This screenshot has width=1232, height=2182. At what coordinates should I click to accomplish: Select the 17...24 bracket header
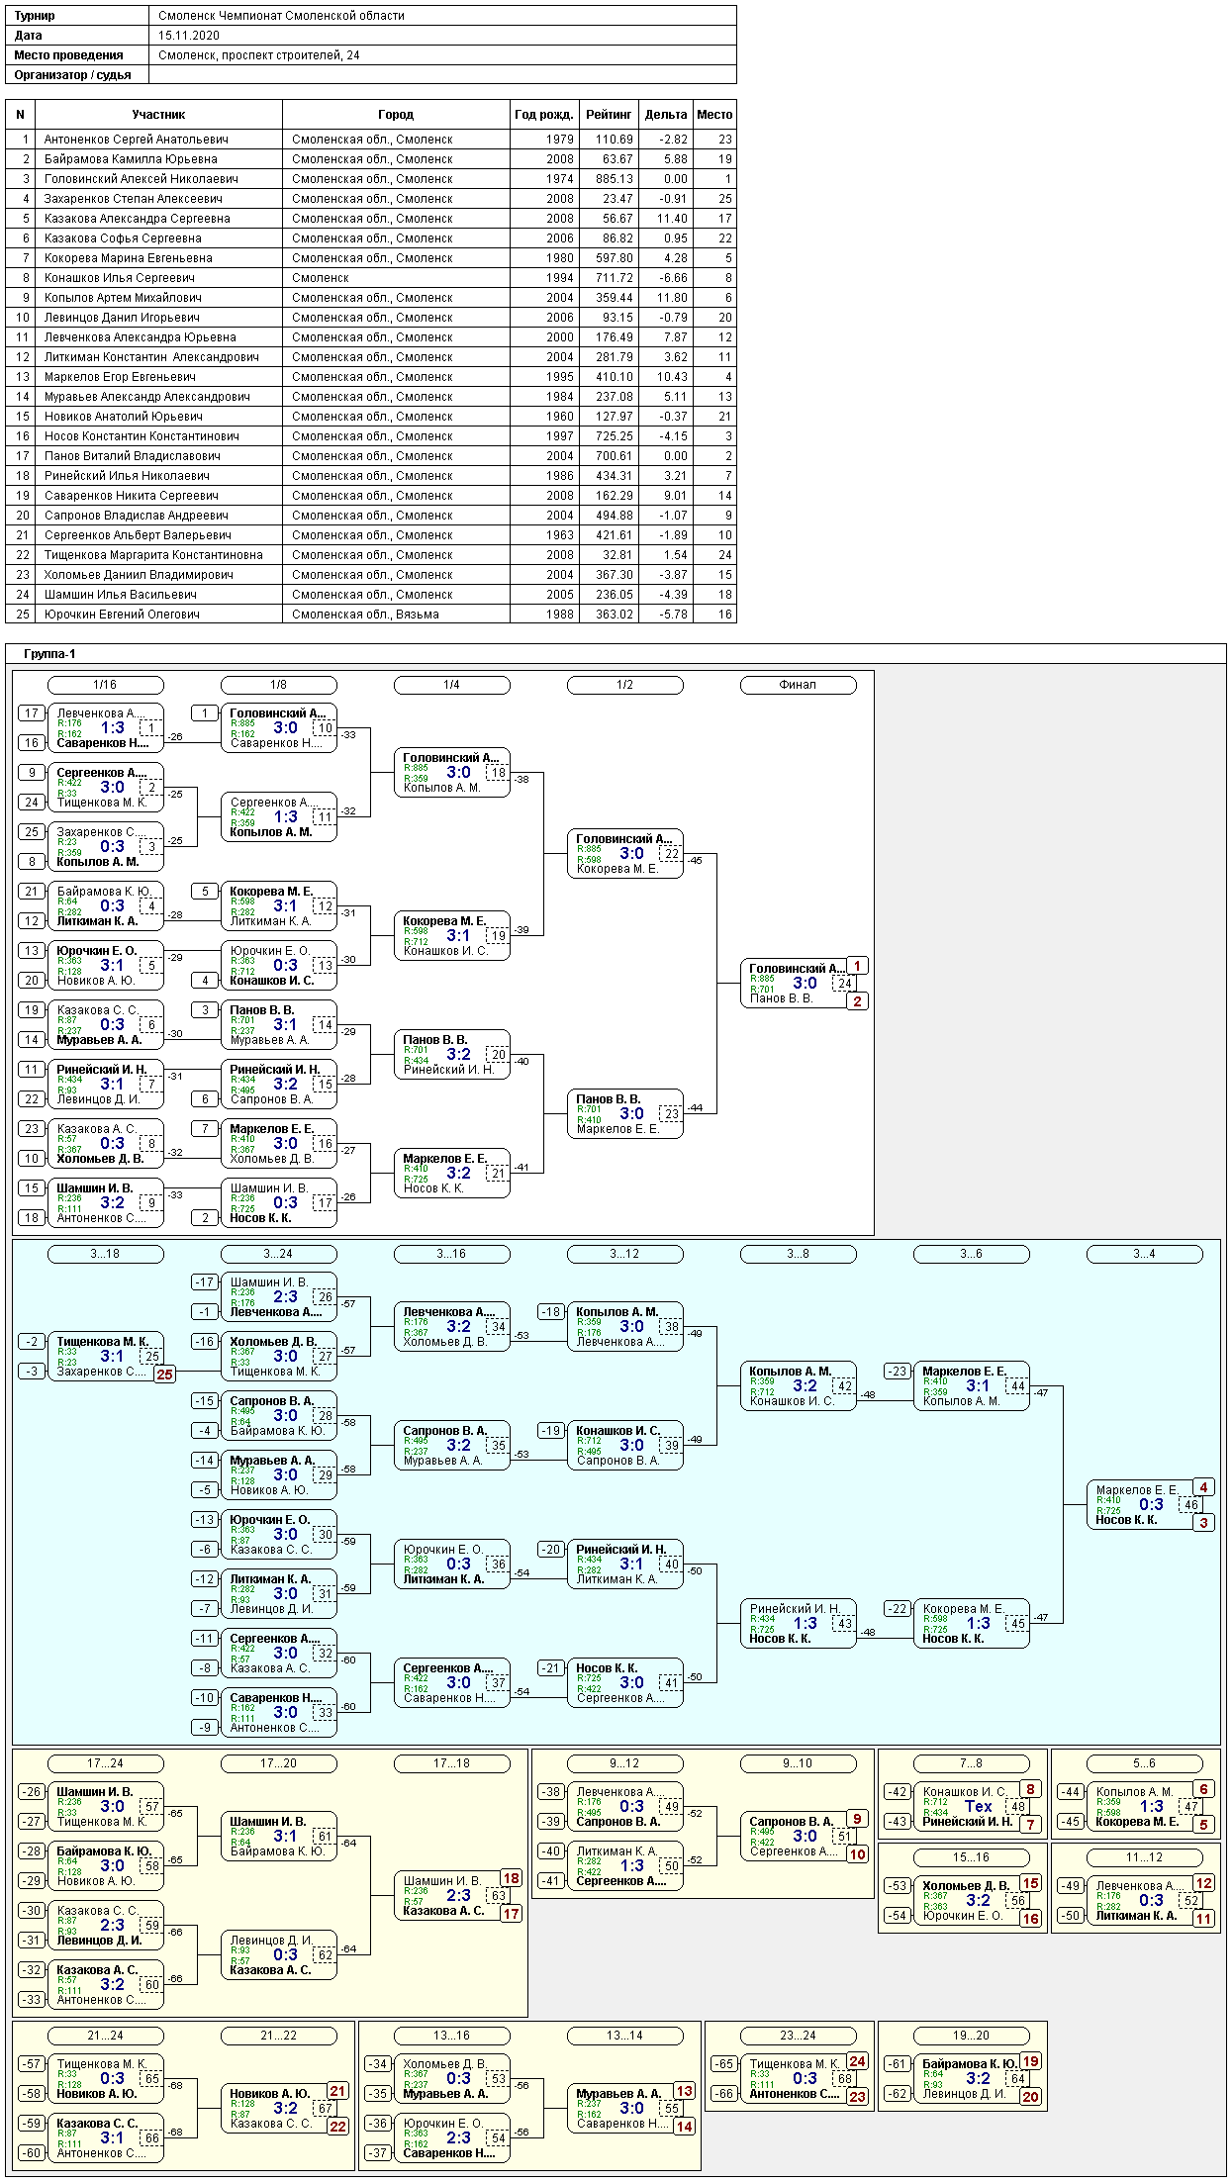pos(105,1763)
